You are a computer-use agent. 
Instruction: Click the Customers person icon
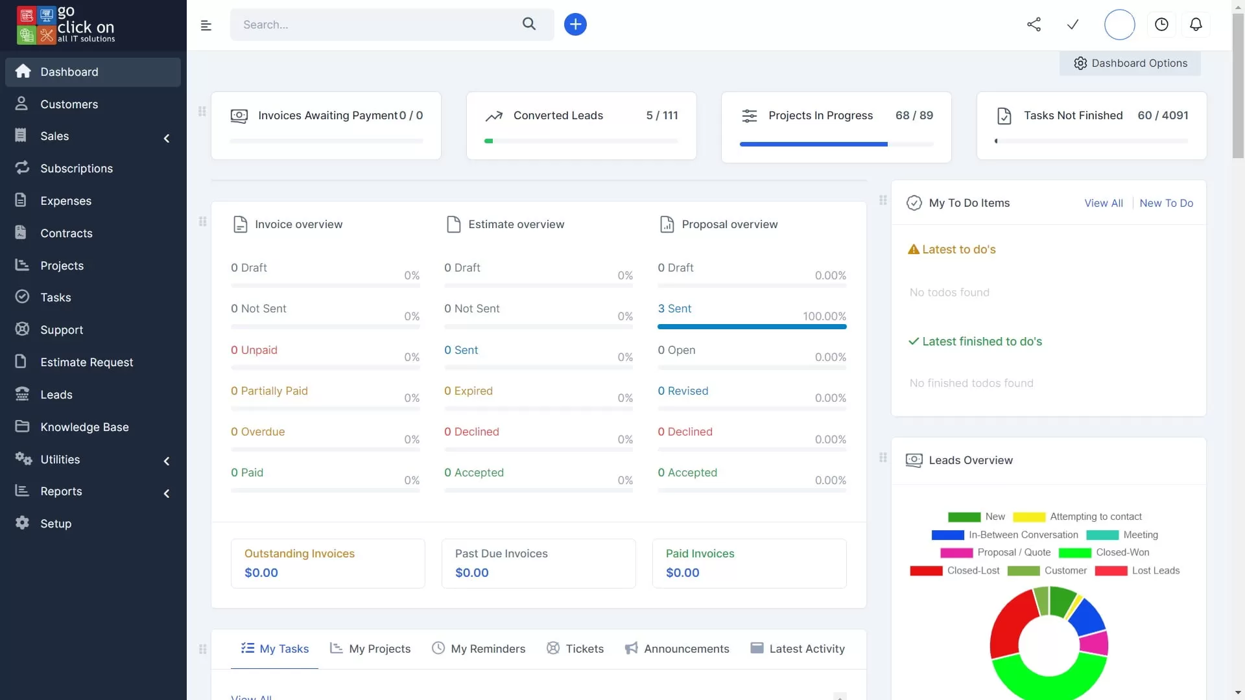(x=21, y=104)
